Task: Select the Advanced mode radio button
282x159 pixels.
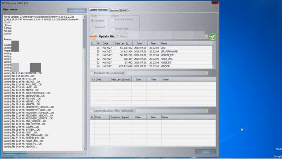Action: pos(92,27)
